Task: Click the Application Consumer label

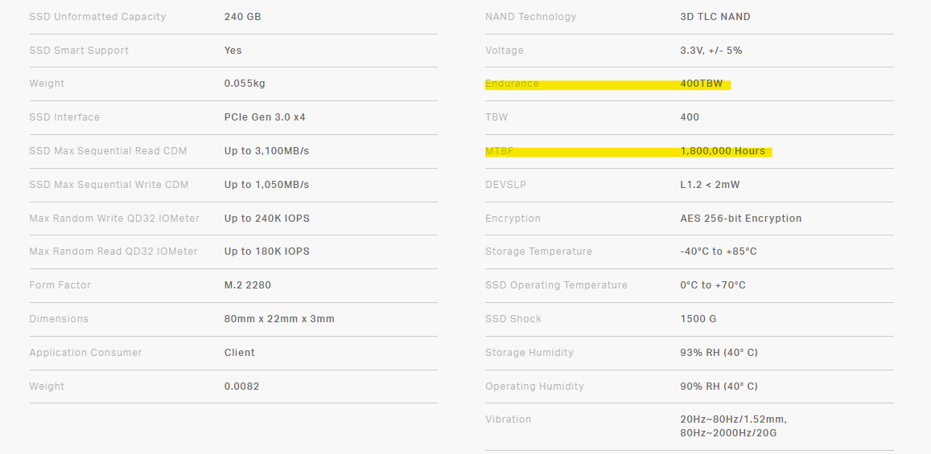Action: pyautogui.click(x=85, y=353)
